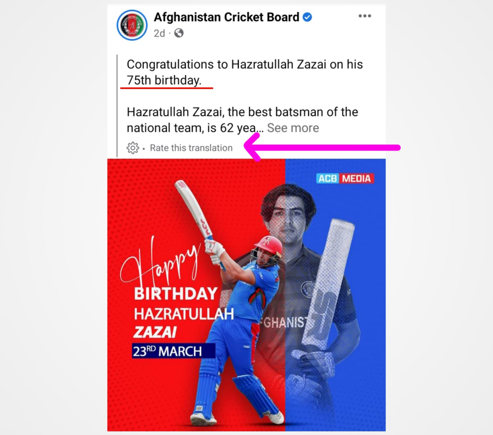Click the public globe audience icon

click(x=179, y=33)
